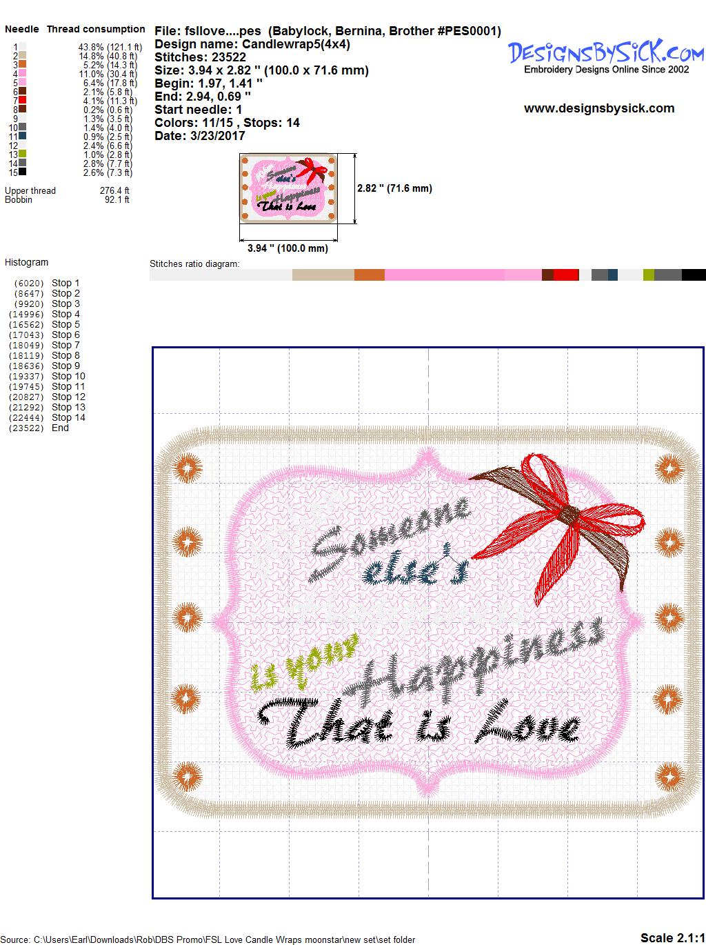Click the Thread consumption column header
The width and height of the screenshot is (706, 945).
click(x=96, y=29)
